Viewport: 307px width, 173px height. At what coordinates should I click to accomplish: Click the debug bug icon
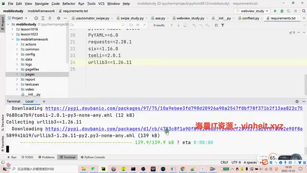pos(282,11)
